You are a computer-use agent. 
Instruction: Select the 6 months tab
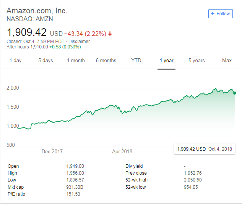tap(106, 61)
